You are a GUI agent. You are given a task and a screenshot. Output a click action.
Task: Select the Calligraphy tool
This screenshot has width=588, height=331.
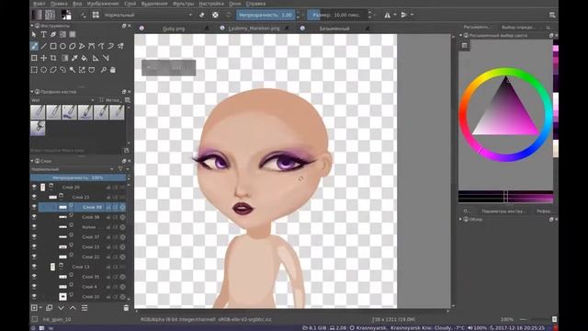click(x=53, y=35)
